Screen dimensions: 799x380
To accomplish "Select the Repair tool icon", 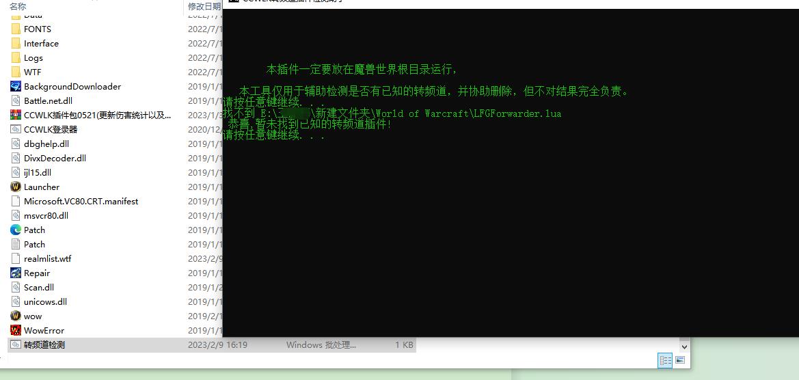I will tap(16, 273).
